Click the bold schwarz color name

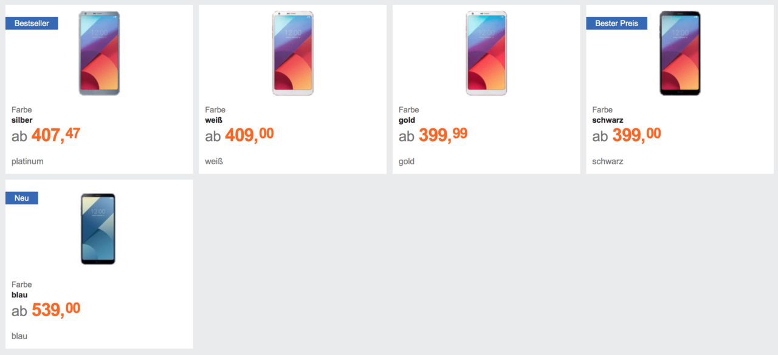point(607,120)
